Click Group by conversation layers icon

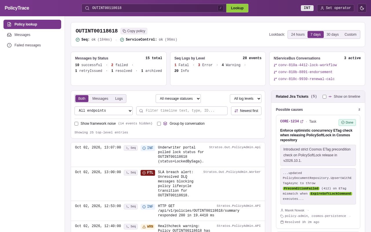[165, 124]
